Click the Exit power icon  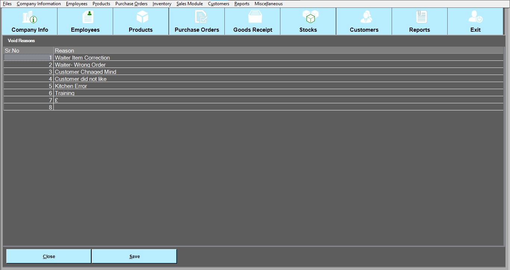pos(475,17)
